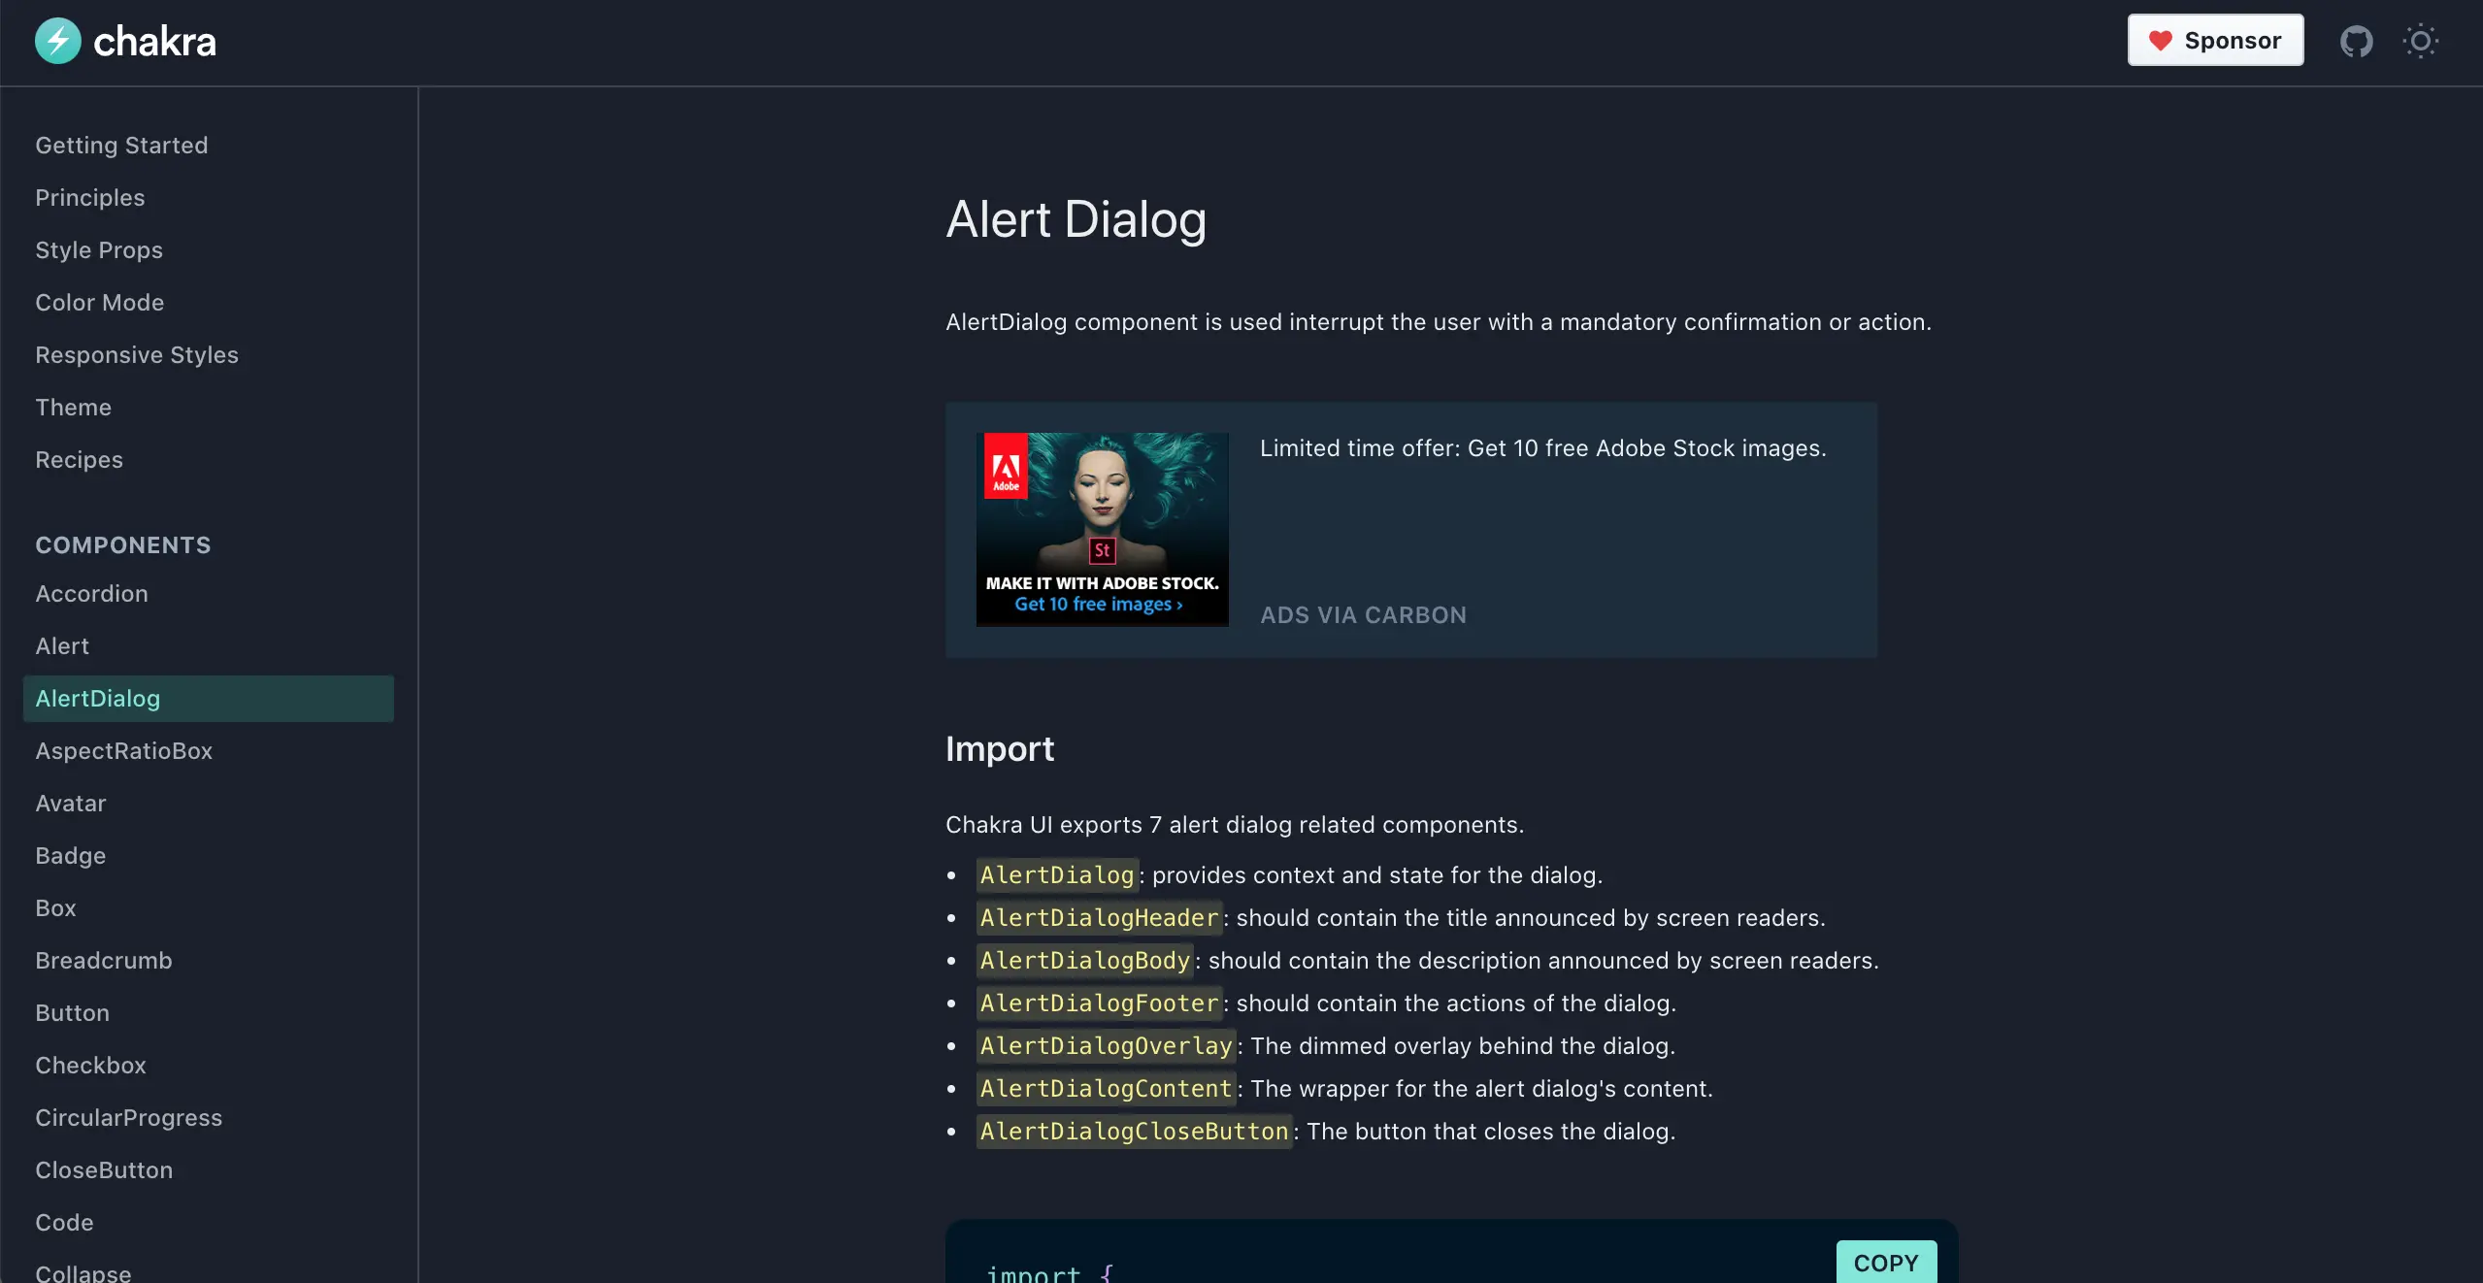Click the Chakra lightning bolt logo
Image resolution: width=2483 pixels, height=1283 pixels.
pos(58,41)
